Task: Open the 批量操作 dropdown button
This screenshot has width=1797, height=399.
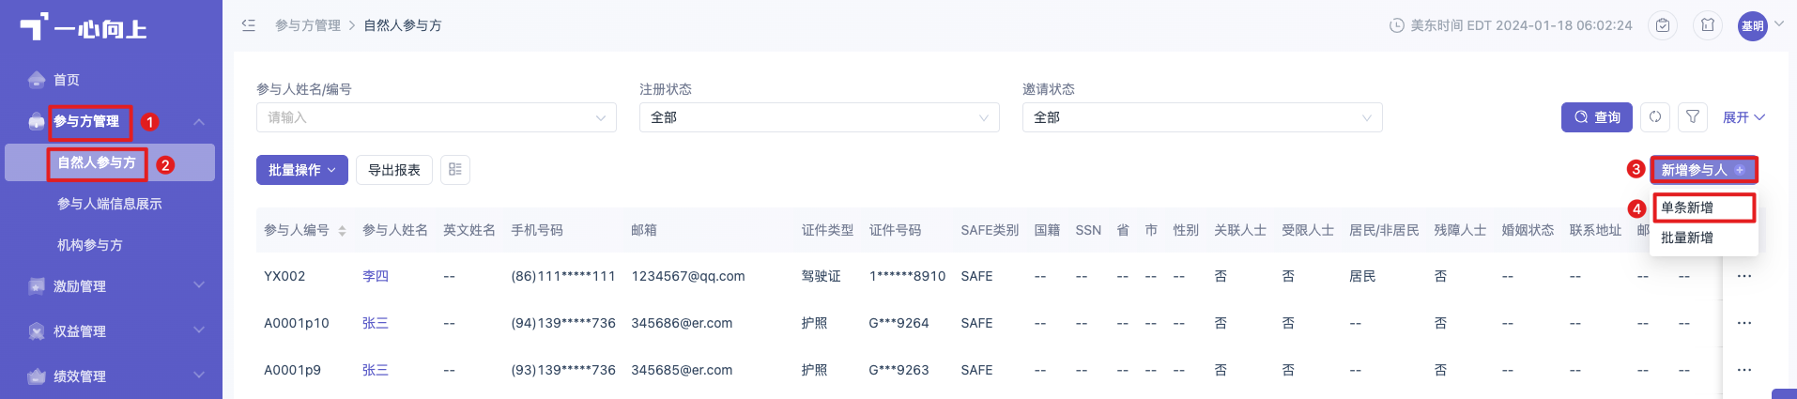Action: point(302,170)
